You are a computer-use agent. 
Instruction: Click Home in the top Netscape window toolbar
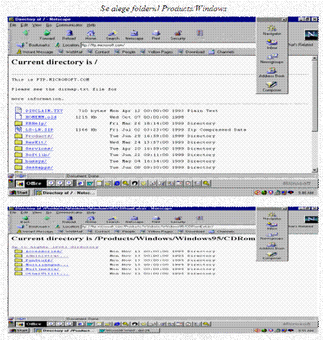click(x=91, y=35)
